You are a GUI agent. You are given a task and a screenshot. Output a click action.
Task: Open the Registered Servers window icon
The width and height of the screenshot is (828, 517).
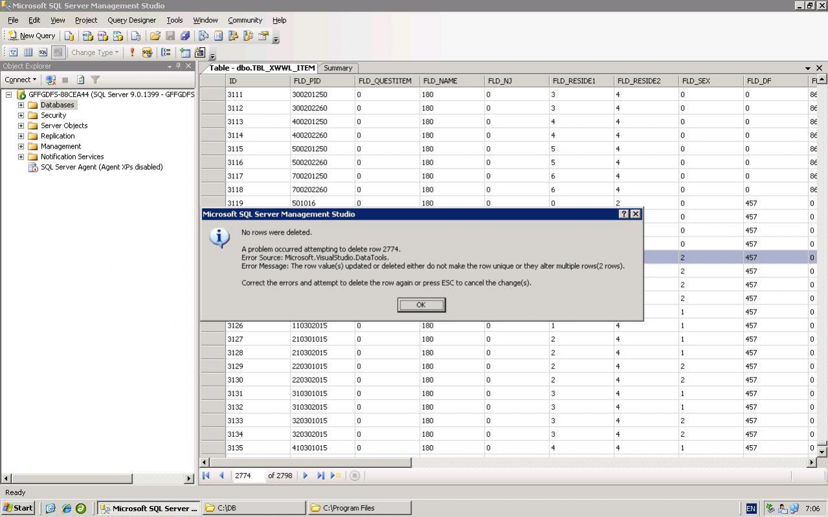click(203, 36)
